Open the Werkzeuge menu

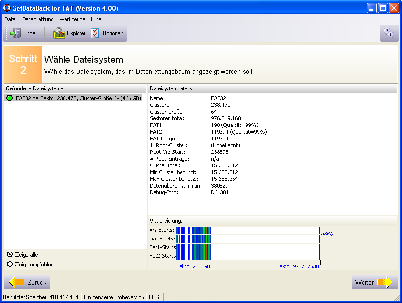pos(72,19)
